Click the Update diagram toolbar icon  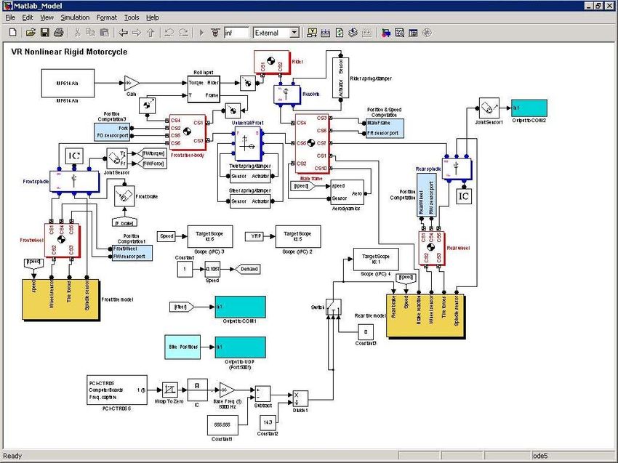click(340, 33)
